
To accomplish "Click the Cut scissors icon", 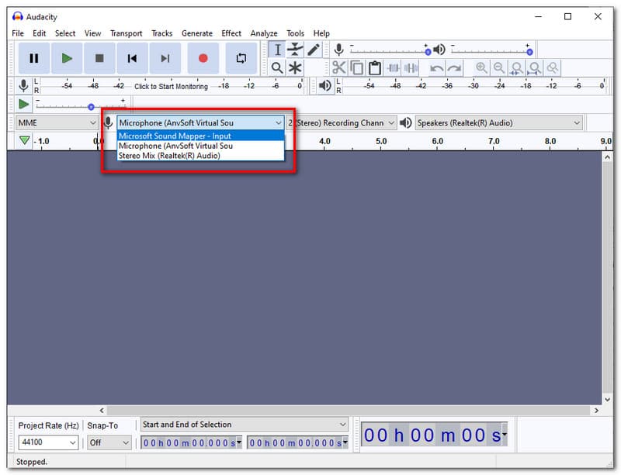I will pos(339,68).
